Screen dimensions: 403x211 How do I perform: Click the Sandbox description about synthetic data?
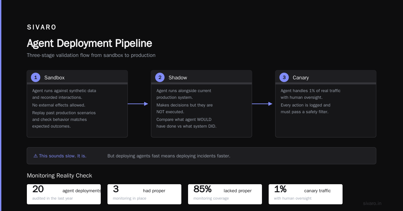pos(64,94)
